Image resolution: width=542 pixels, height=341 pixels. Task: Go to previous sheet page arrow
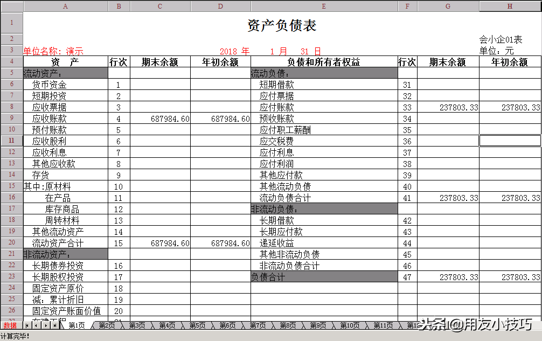(36, 325)
